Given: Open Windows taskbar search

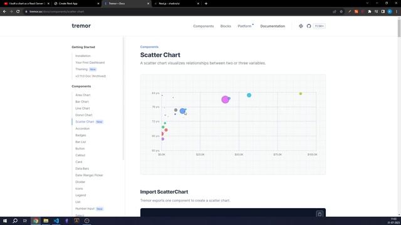Looking at the screenshot, I should pyautogui.click(x=15, y=221).
